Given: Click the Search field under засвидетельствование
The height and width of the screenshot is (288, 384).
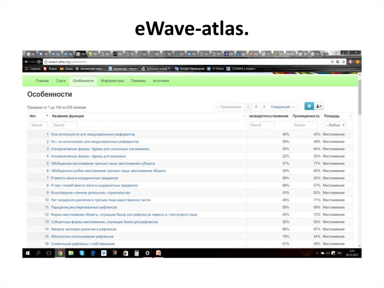Looking at the screenshot, I should point(262,125).
